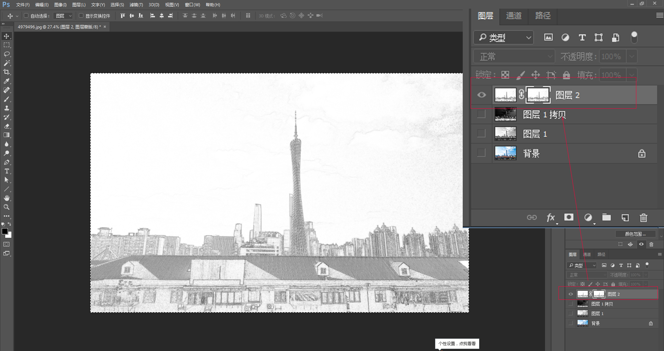Click the 颜色范围... button
664x351 pixels.
[635, 234]
